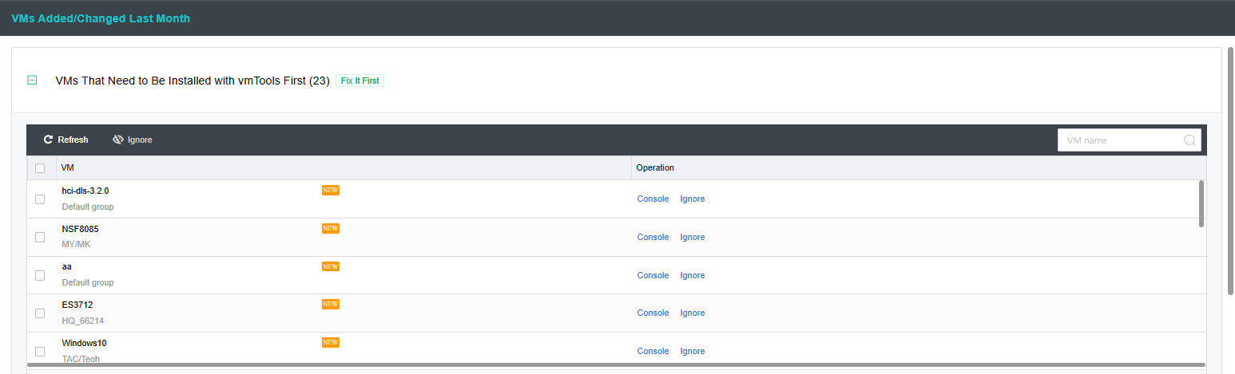Click the search magnifier icon
This screenshot has width=1235, height=374.
coord(1189,140)
